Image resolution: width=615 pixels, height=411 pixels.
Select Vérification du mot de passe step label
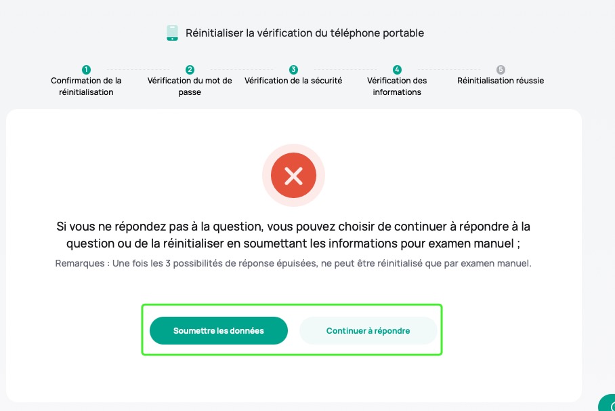[190, 86]
